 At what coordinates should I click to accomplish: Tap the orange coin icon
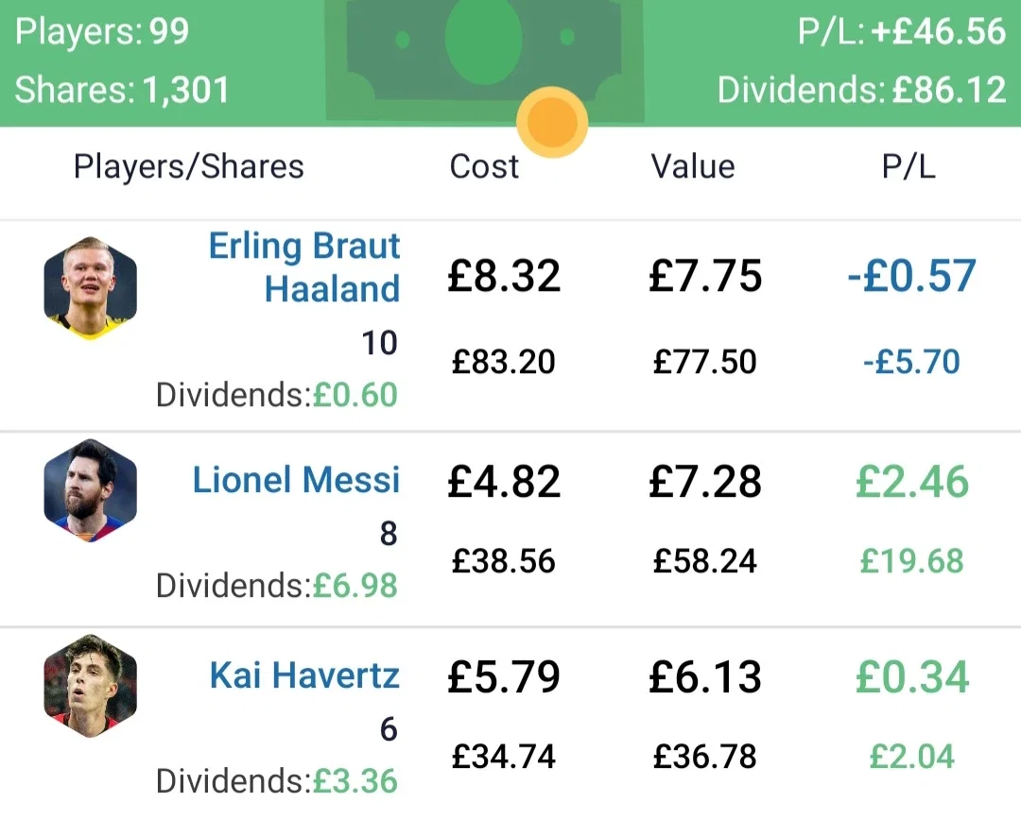[552, 122]
